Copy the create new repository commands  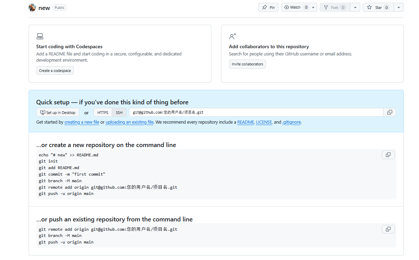[x=388, y=155]
